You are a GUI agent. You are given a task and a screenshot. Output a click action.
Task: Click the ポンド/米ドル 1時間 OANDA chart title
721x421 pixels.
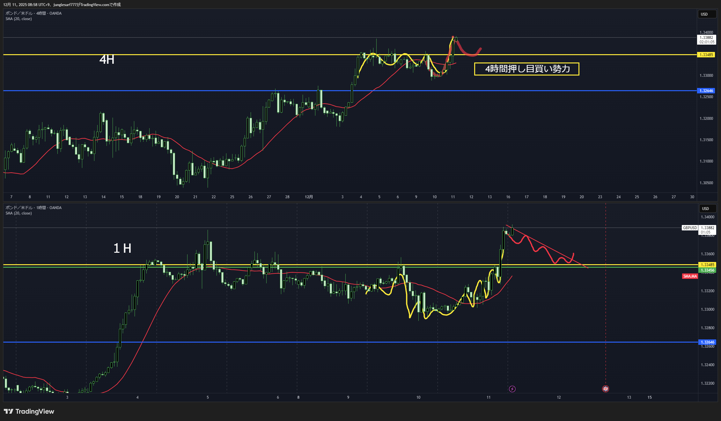click(x=33, y=208)
